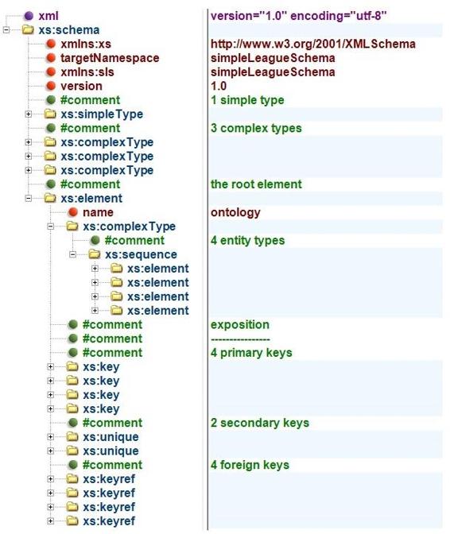Click the xs:sequence folder icon

pyautogui.click(x=95, y=254)
